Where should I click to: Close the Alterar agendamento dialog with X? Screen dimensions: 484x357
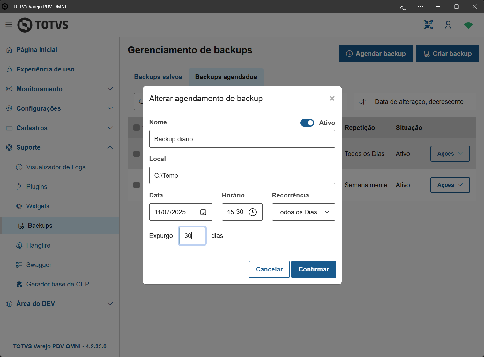(x=332, y=98)
